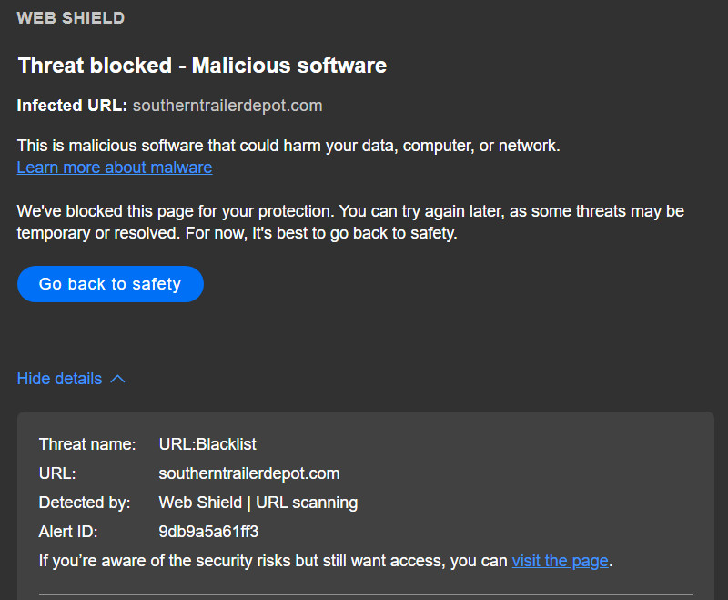Screen dimensions: 728x600
Task: Click the chevron arrow beside Hide details
Action: pyautogui.click(x=117, y=379)
